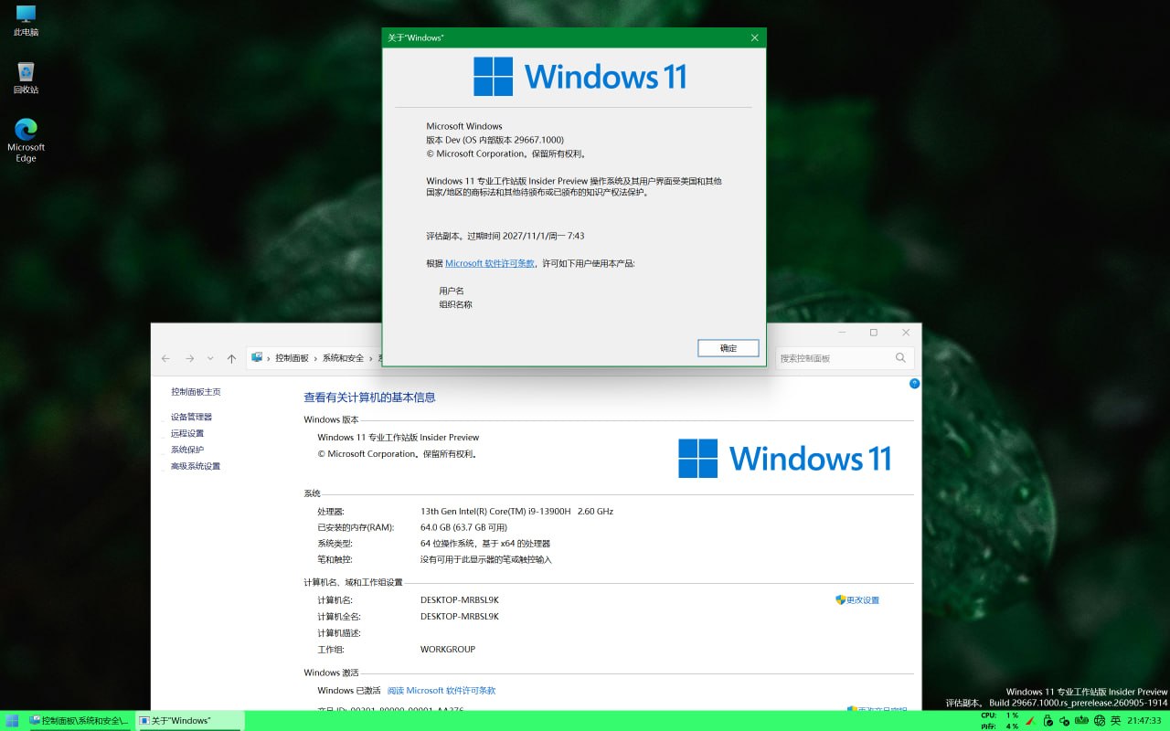Viewport: 1170px width, 731px height.
Task: Open 设备管理器 from the left sidebar
Action: point(191,417)
